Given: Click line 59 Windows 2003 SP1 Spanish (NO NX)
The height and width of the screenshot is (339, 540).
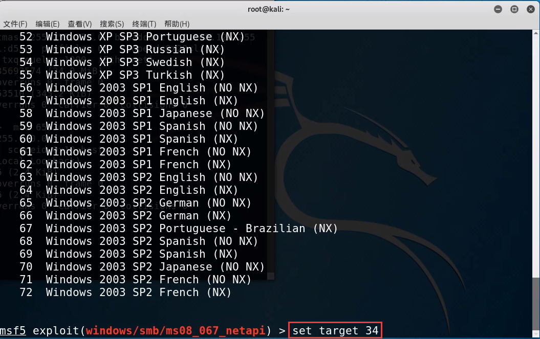Looking at the screenshot, I should tap(138, 126).
